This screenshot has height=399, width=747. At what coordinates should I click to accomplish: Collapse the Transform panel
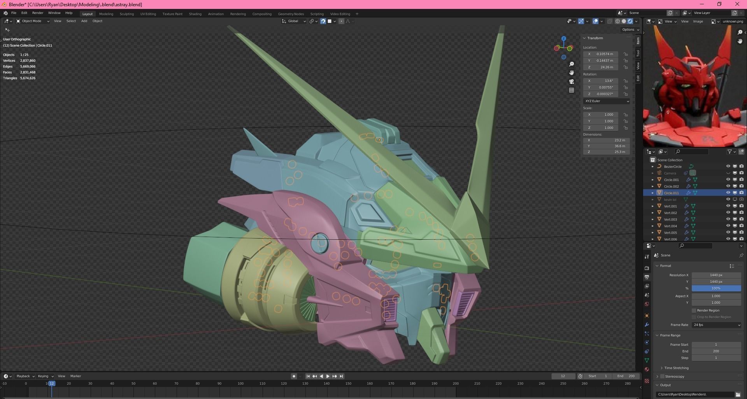584,38
